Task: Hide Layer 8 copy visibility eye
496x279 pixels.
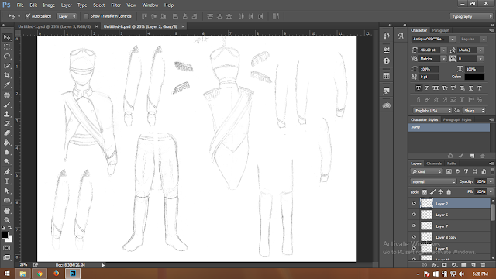Action: [414, 237]
